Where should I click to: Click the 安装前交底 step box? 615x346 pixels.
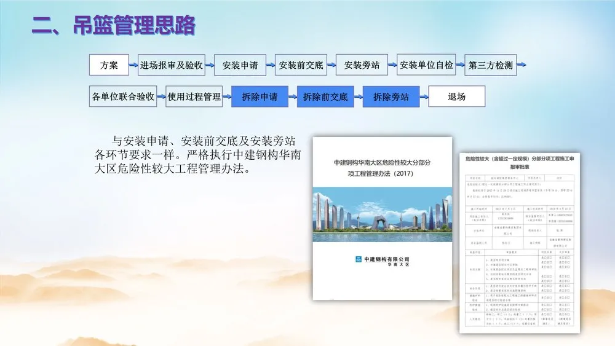tap(301, 65)
